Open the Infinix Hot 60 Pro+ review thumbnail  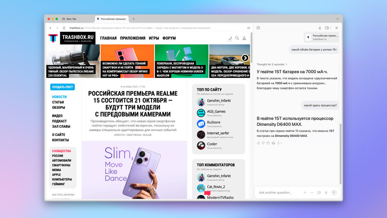(x=127, y=61)
